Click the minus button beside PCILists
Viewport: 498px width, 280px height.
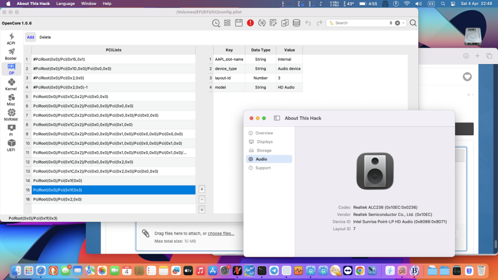coord(202,199)
